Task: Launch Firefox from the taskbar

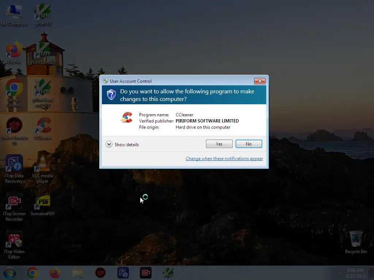Action: point(55,273)
